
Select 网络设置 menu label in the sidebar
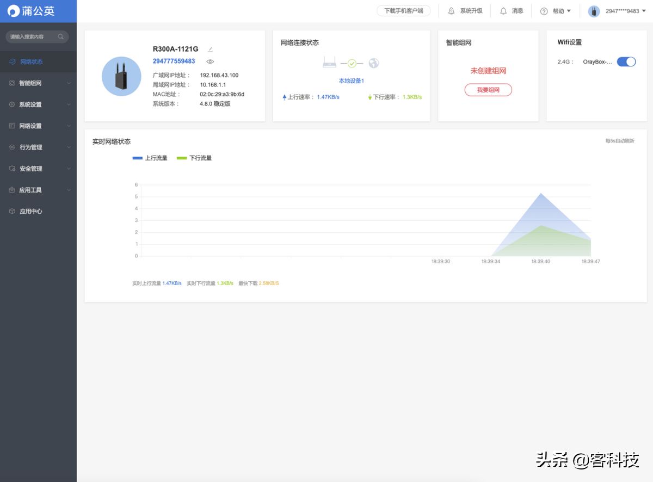coord(30,126)
